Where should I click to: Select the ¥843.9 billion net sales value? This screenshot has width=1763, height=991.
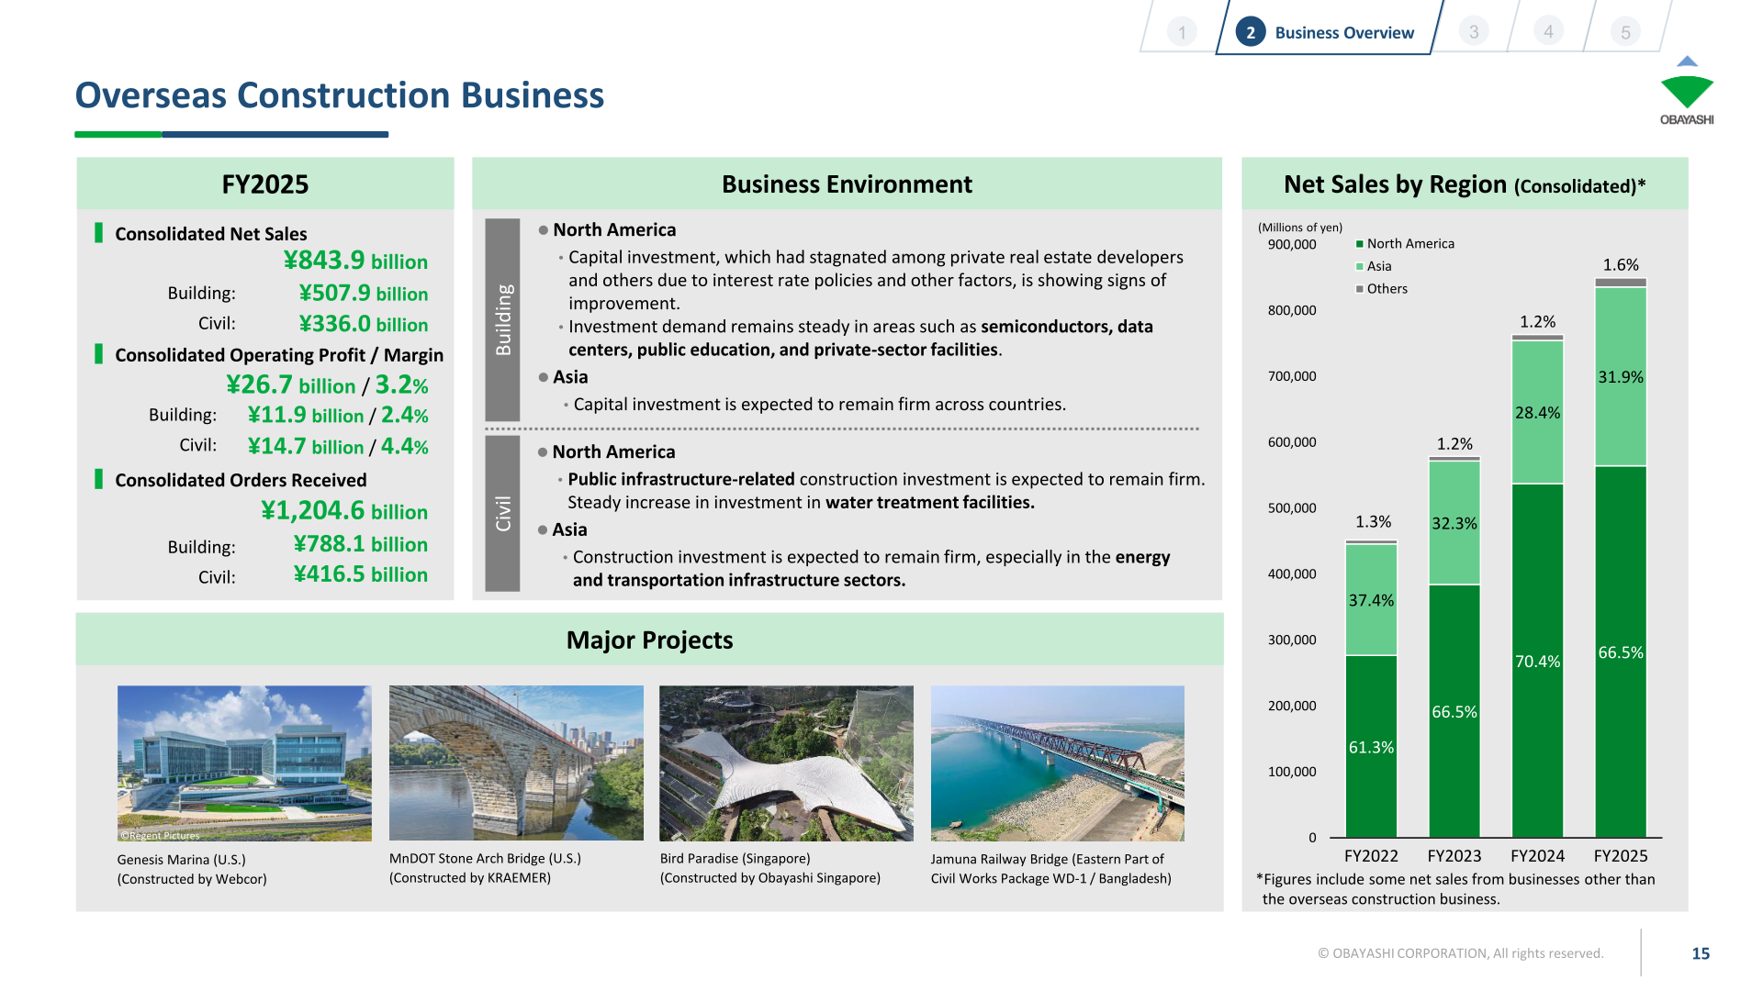tap(355, 261)
